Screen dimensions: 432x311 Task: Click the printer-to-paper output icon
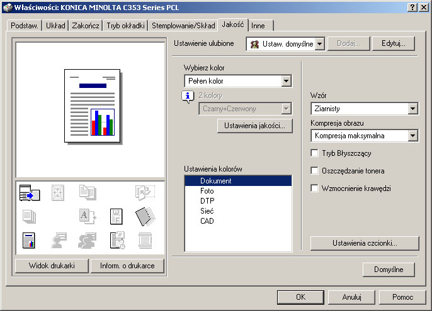(x=30, y=193)
